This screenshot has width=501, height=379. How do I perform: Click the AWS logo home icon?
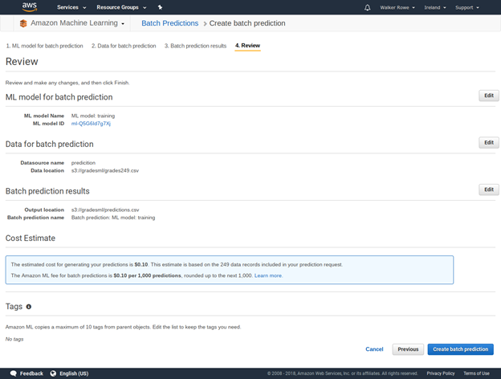[30, 7]
